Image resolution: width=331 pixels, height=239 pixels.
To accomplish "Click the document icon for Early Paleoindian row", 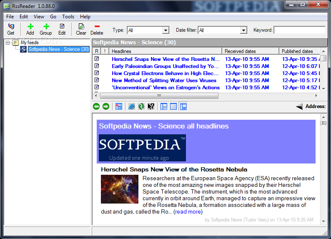I will (97, 66).
